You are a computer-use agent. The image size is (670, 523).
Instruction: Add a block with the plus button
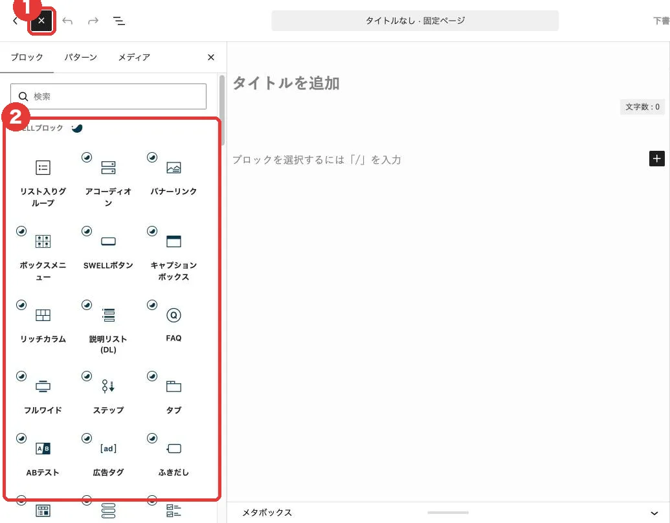pos(657,159)
